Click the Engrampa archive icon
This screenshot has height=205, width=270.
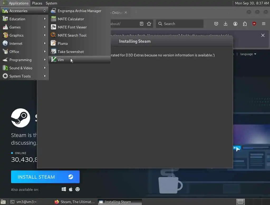(53, 11)
